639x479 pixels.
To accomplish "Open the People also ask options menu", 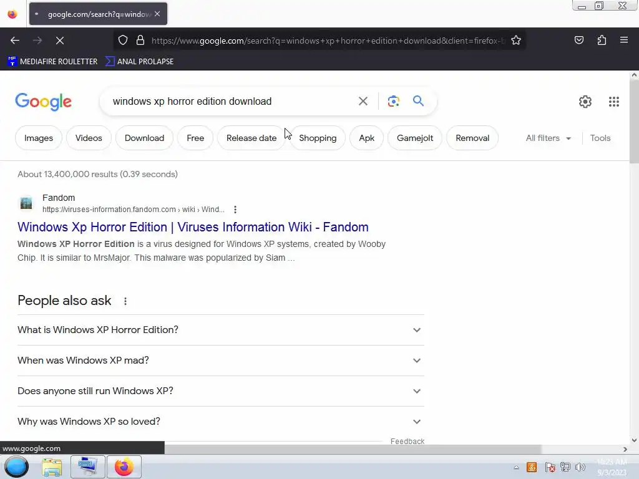I will pos(125,301).
